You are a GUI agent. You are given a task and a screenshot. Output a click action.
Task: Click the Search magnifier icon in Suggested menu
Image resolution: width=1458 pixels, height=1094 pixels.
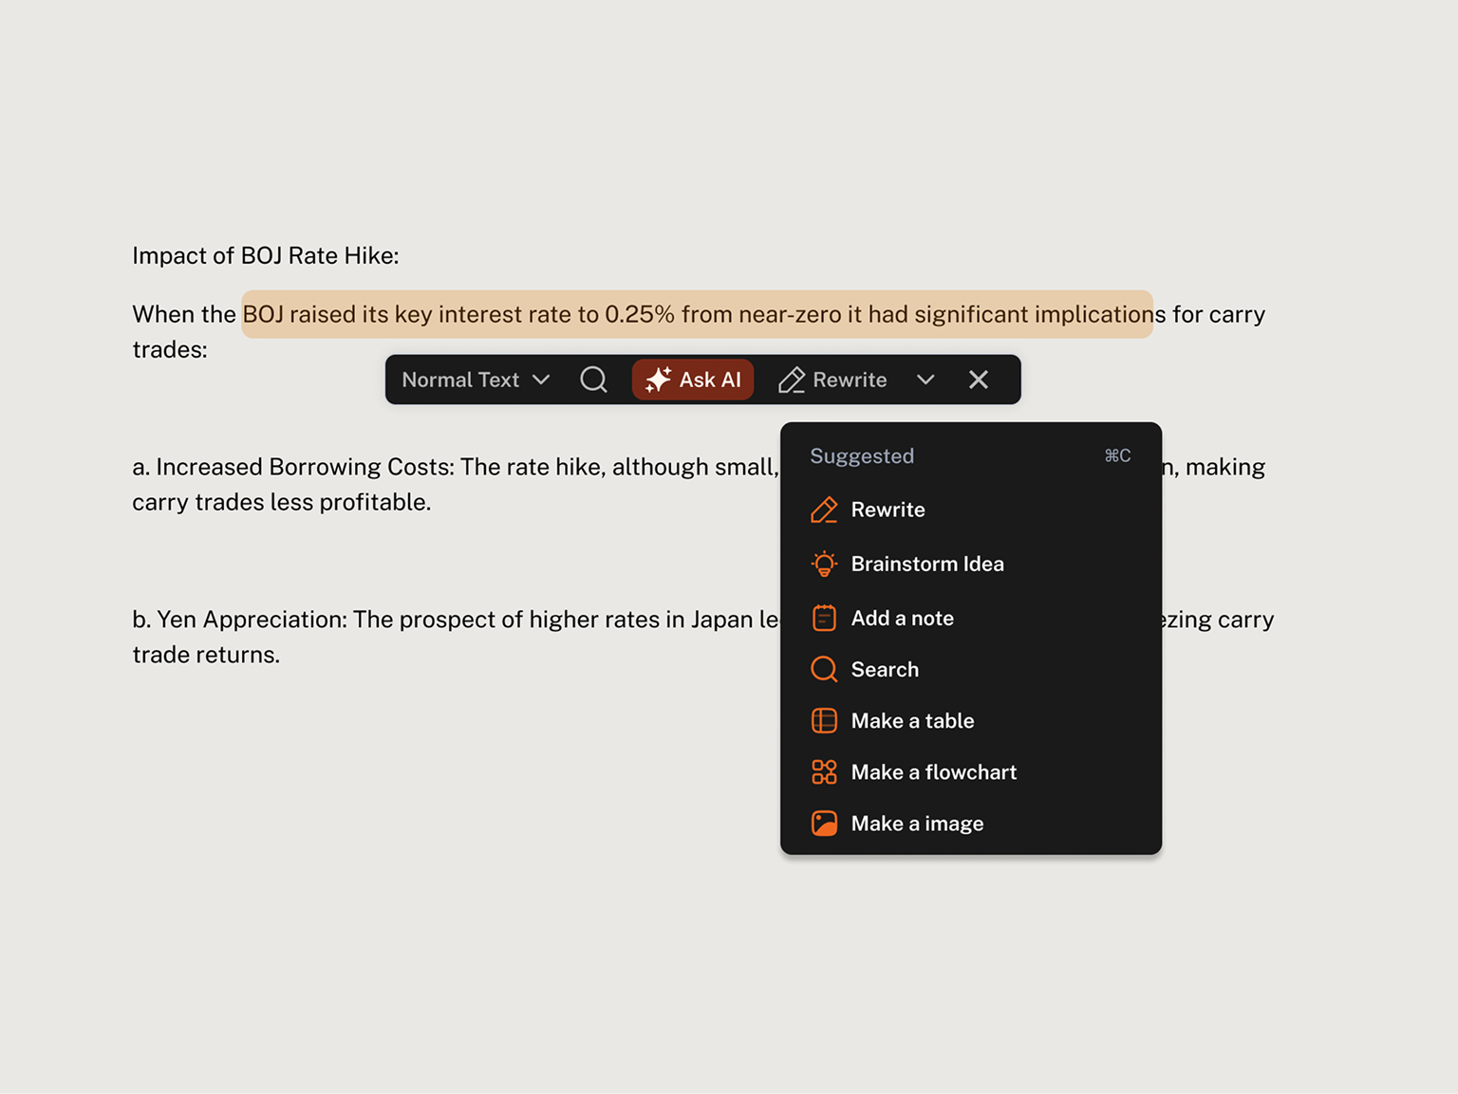[824, 670]
